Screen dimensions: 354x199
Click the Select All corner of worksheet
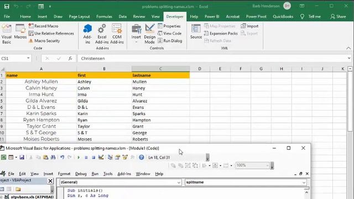tap(2, 69)
